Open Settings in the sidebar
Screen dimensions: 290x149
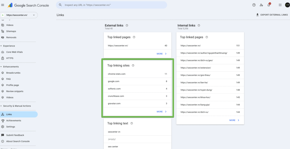point(10,127)
